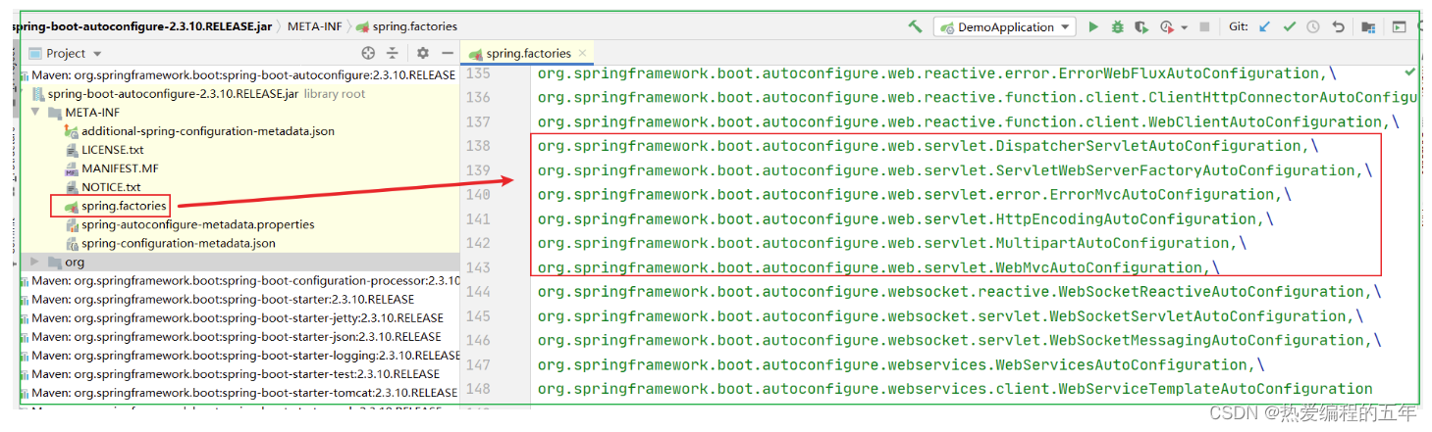Open the DemoApplication run configuration dropdown
1432x432 pixels.
(1004, 27)
